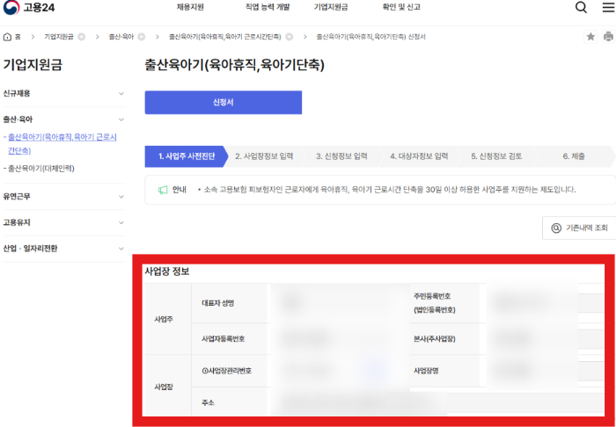Open 출산육아기(대체인력) sidebar link
Image resolution: width=616 pixels, height=427 pixels.
click(40, 169)
